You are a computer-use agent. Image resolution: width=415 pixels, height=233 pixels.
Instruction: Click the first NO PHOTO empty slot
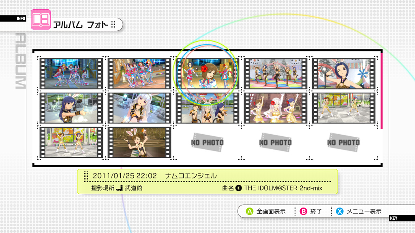207,142
